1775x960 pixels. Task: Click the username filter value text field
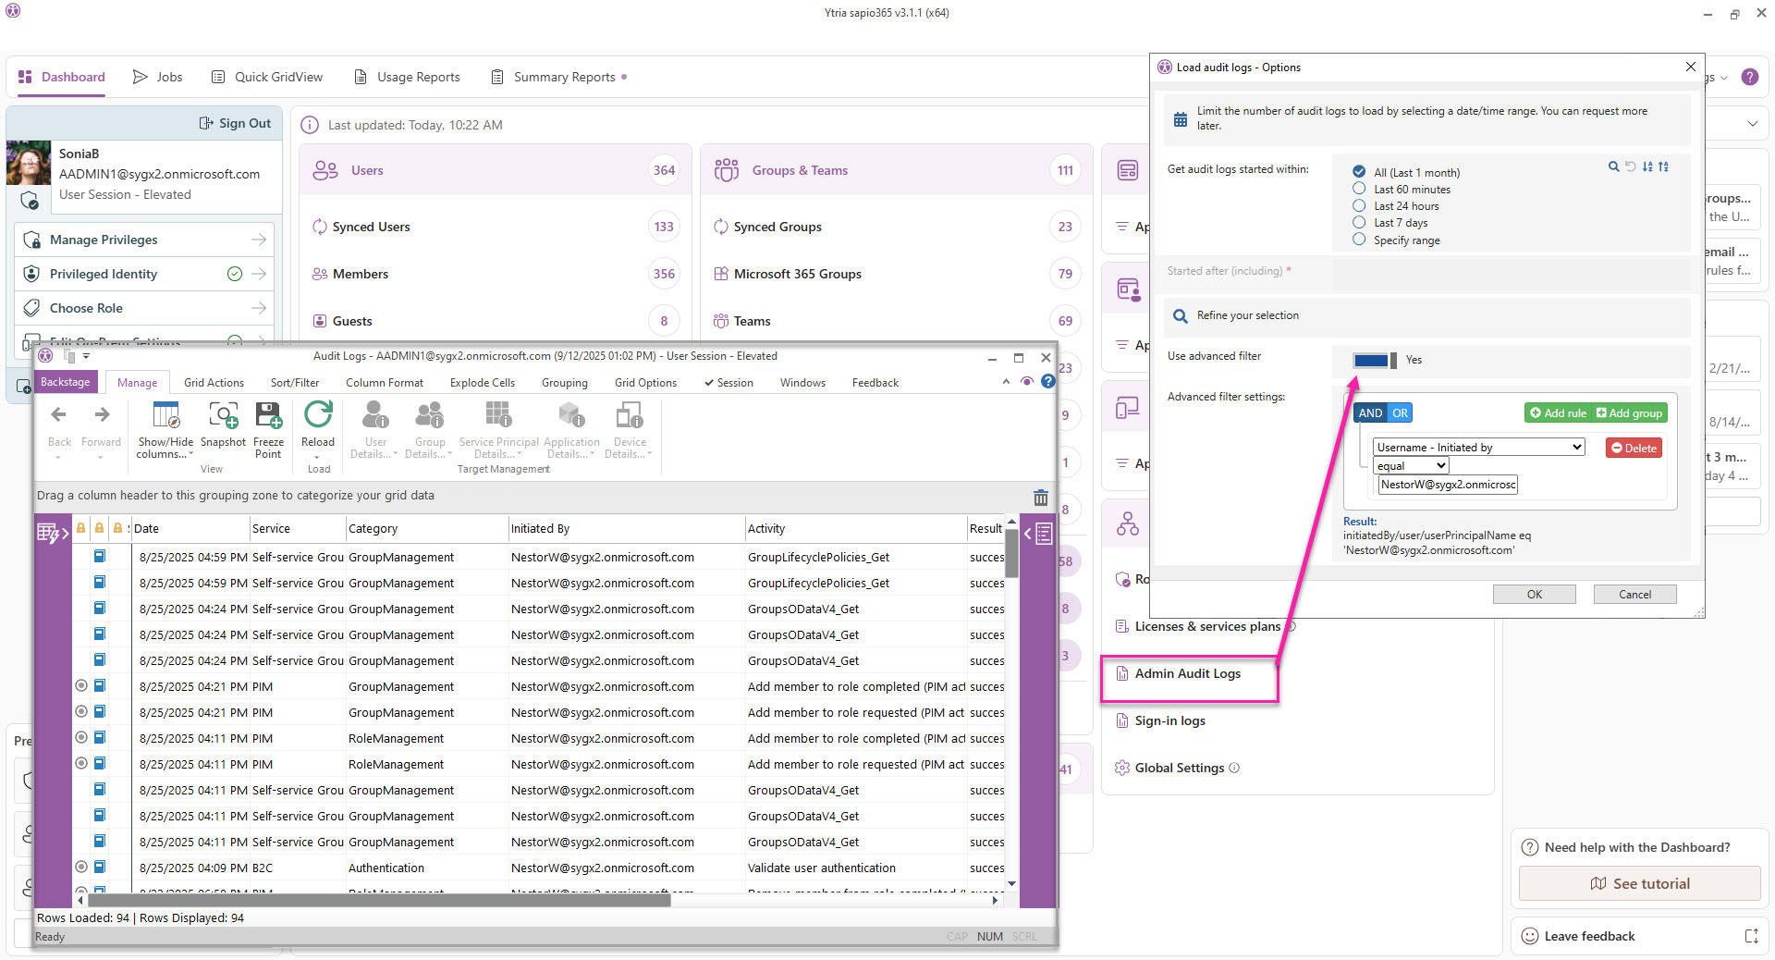[x=1447, y=485]
